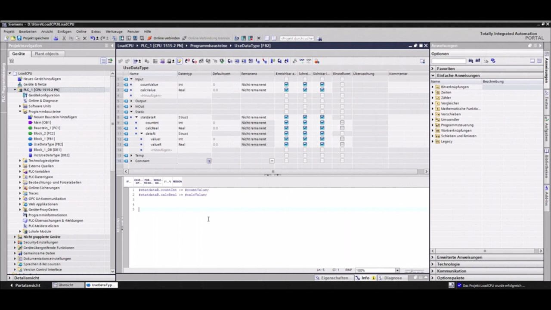
Task: Expand the Output section in interface table
Action: [131, 101]
